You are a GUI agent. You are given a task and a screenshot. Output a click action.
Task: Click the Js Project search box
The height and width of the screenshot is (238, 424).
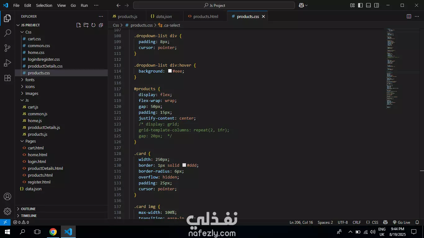coord(214,5)
